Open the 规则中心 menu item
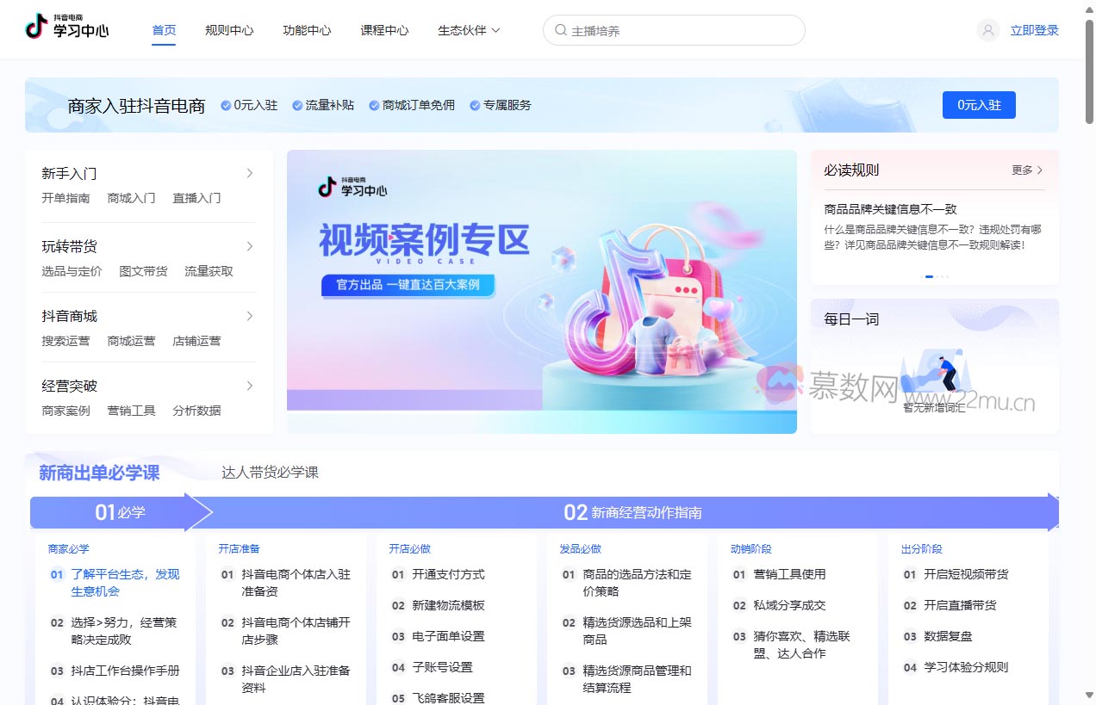The width and height of the screenshot is (1096, 705). point(228,28)
